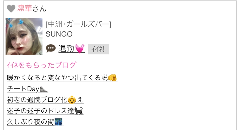Open the チートDay blog post
This screenshot has height=130, width=240.
click(x=27, y=89)
